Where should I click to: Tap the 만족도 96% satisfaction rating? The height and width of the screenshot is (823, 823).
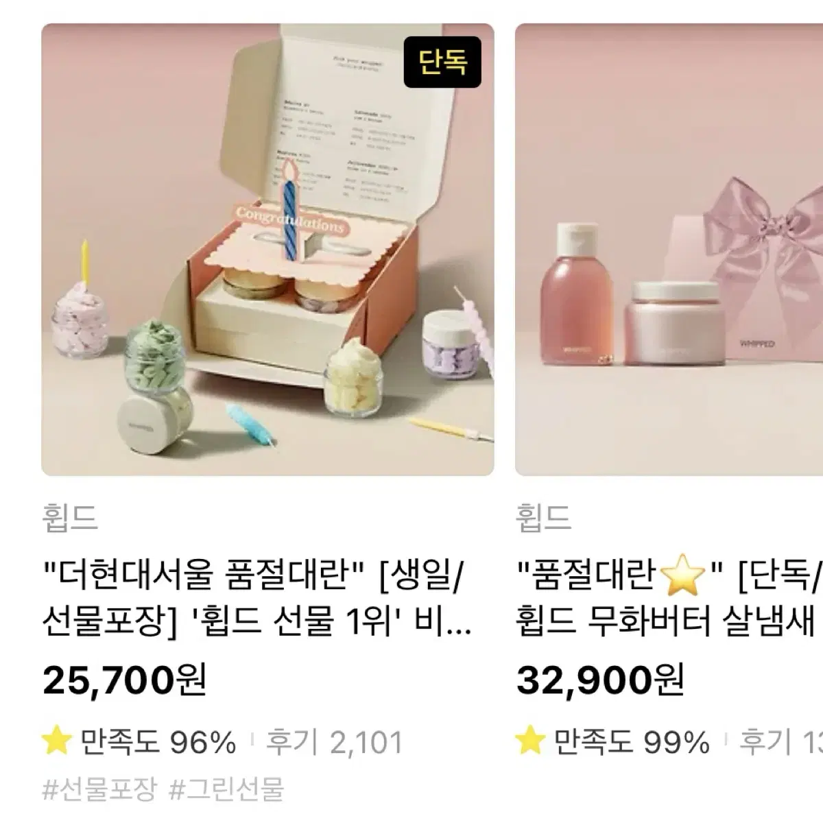[158, 742]
